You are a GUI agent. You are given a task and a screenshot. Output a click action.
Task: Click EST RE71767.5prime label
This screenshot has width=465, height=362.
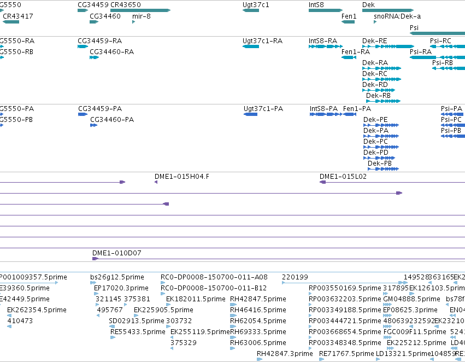[346, 354]
